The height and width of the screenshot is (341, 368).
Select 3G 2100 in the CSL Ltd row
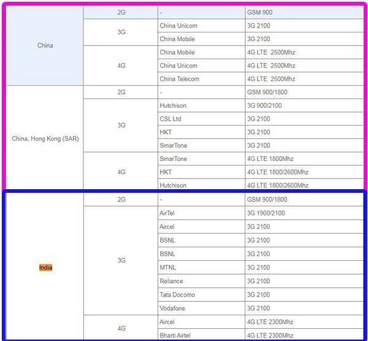click(x=304, y=119)
